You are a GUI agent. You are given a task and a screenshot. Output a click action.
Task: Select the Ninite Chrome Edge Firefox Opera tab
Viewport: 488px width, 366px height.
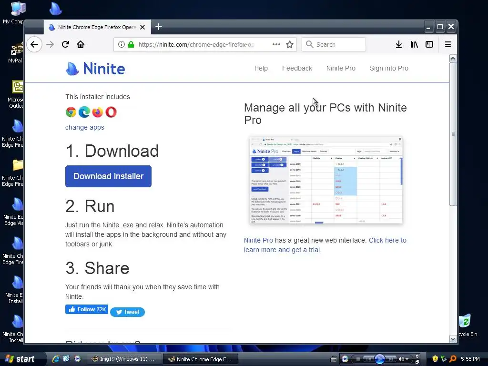(x=97, y=27)
